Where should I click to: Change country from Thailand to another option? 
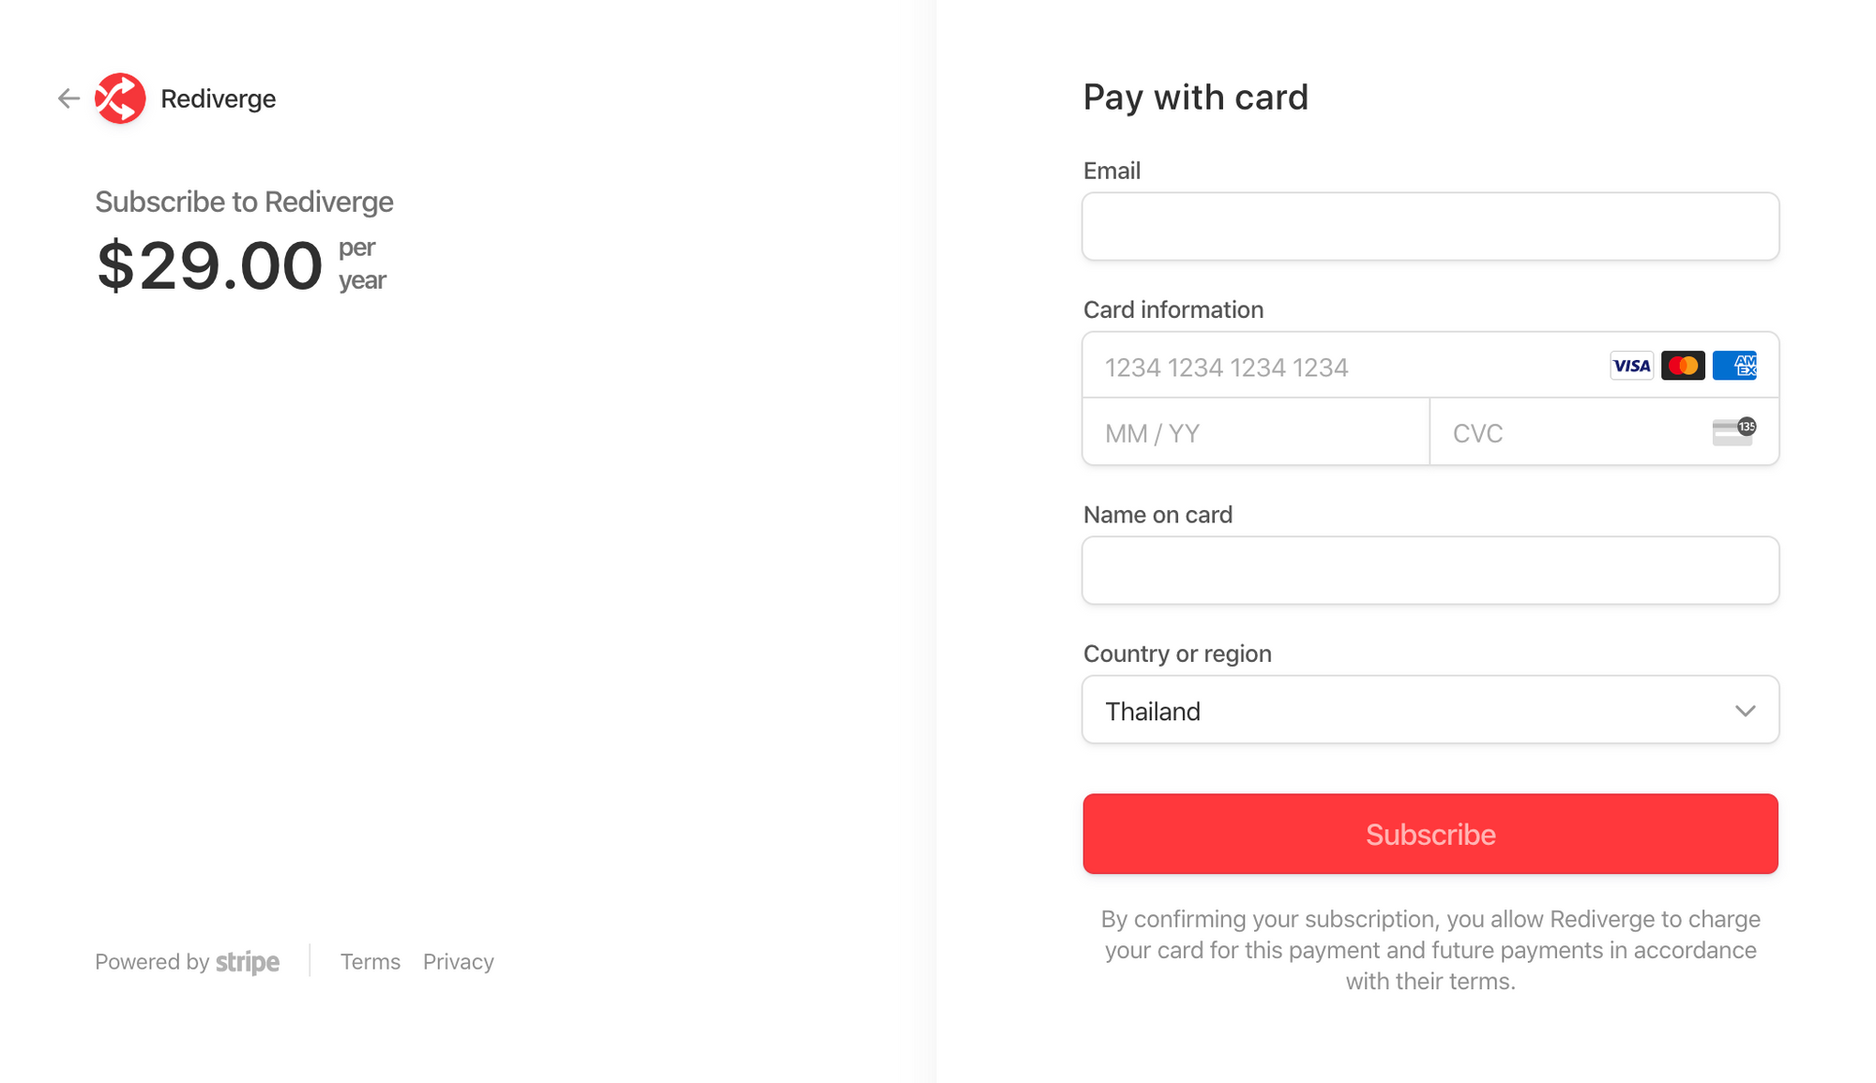[x=1430, y=710]
